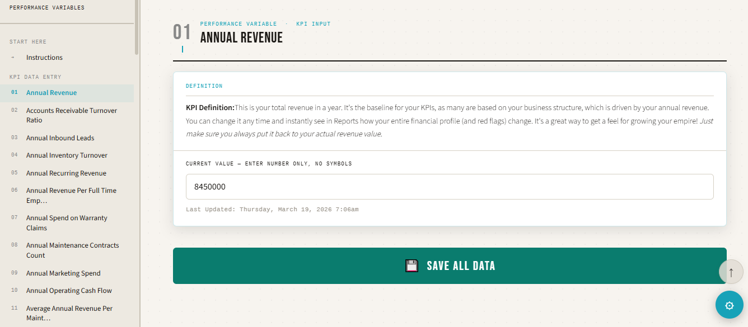Click the floppy disk save icon
The width and height of the screenshot is (748, 327).
(412, 266)
